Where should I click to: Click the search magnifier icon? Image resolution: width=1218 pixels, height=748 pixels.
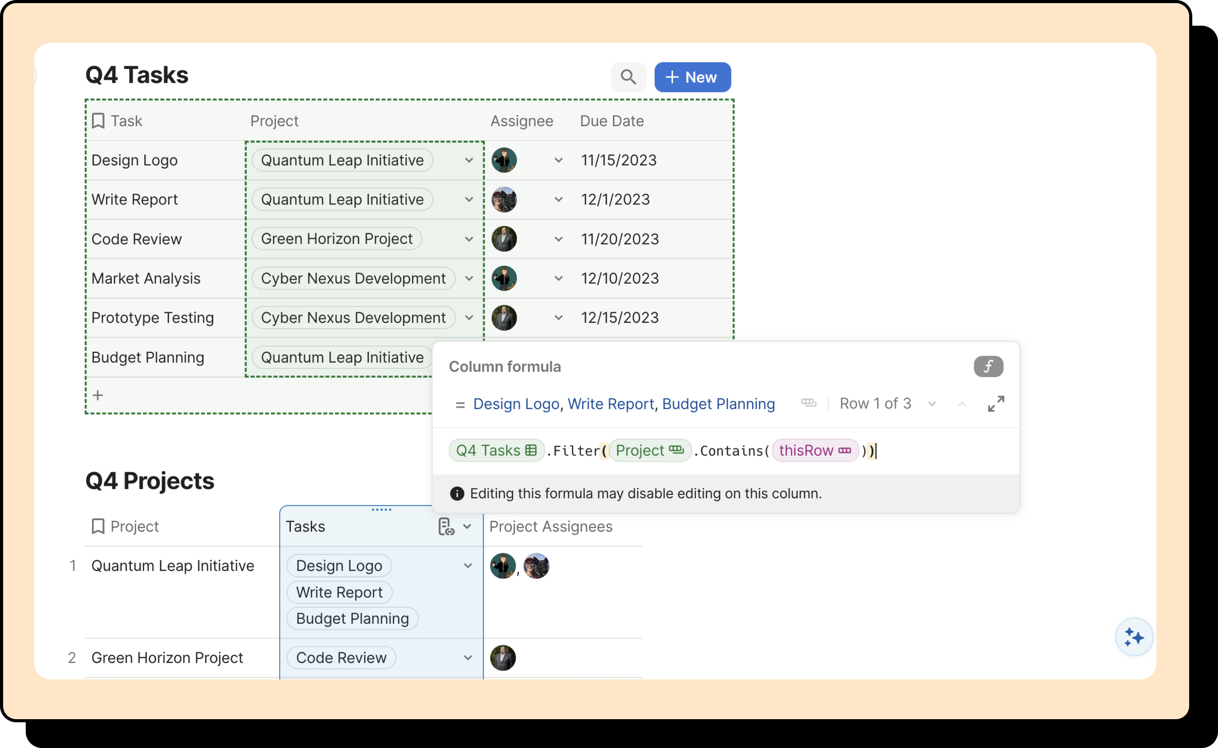[628, 77]
